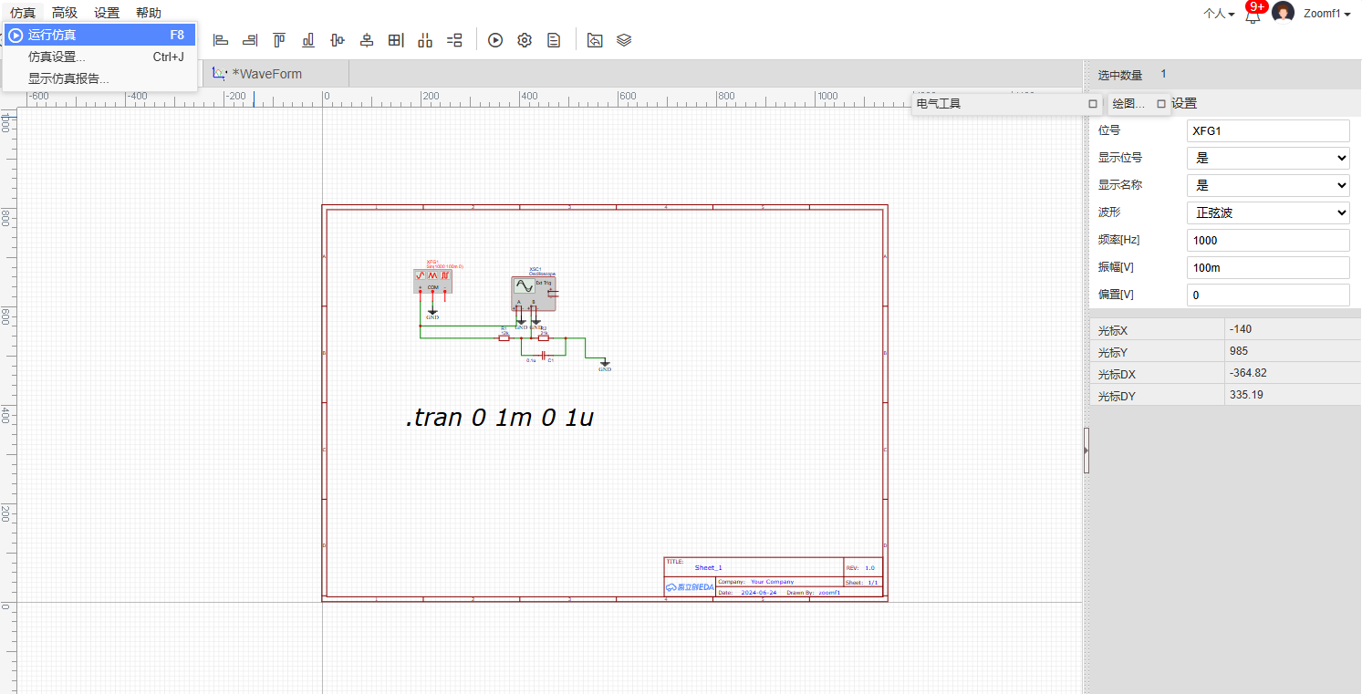Toggle the 绘图 panel square button
The width and height of the screenshot is (1362, 694).
click(x=1161, y=104)
